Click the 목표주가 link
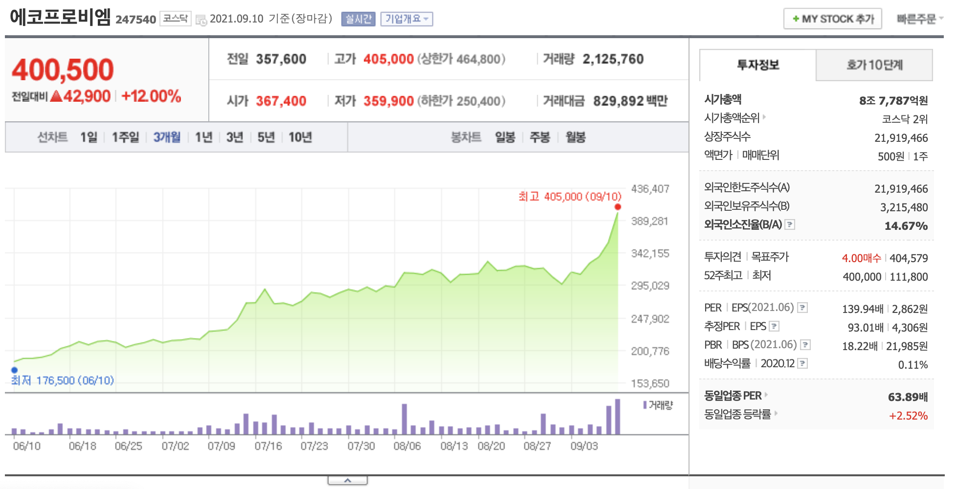 click(770, 257)
